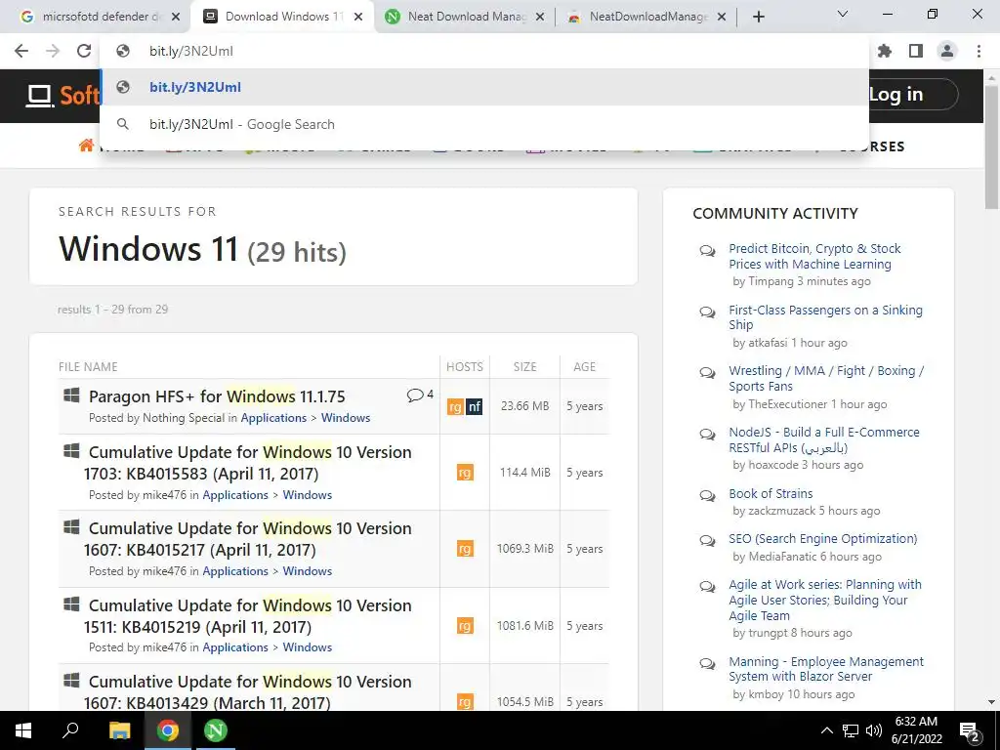Open Cumulative Update 1703 KB4015583 result

(x=247, y=463)
